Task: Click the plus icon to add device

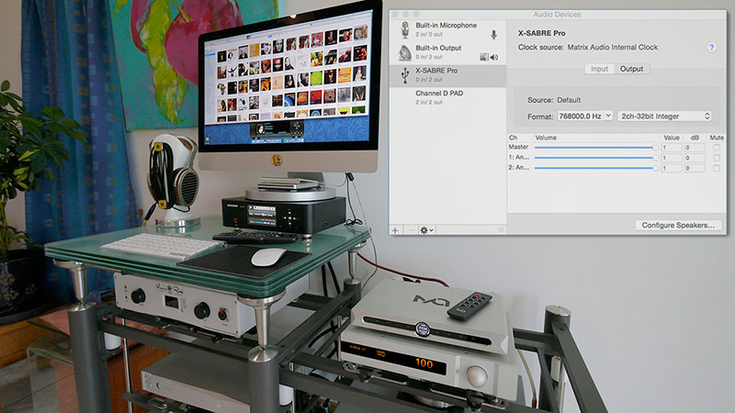Action: (x=395, y=230)
